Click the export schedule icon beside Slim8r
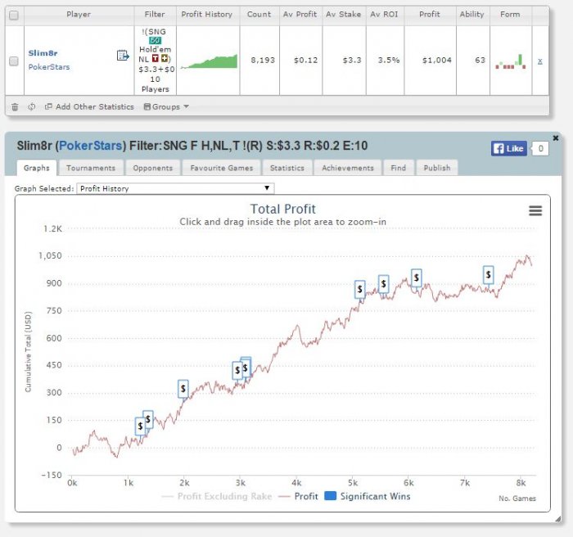Viewport: 573px width, 537px height. click(123, 56)
